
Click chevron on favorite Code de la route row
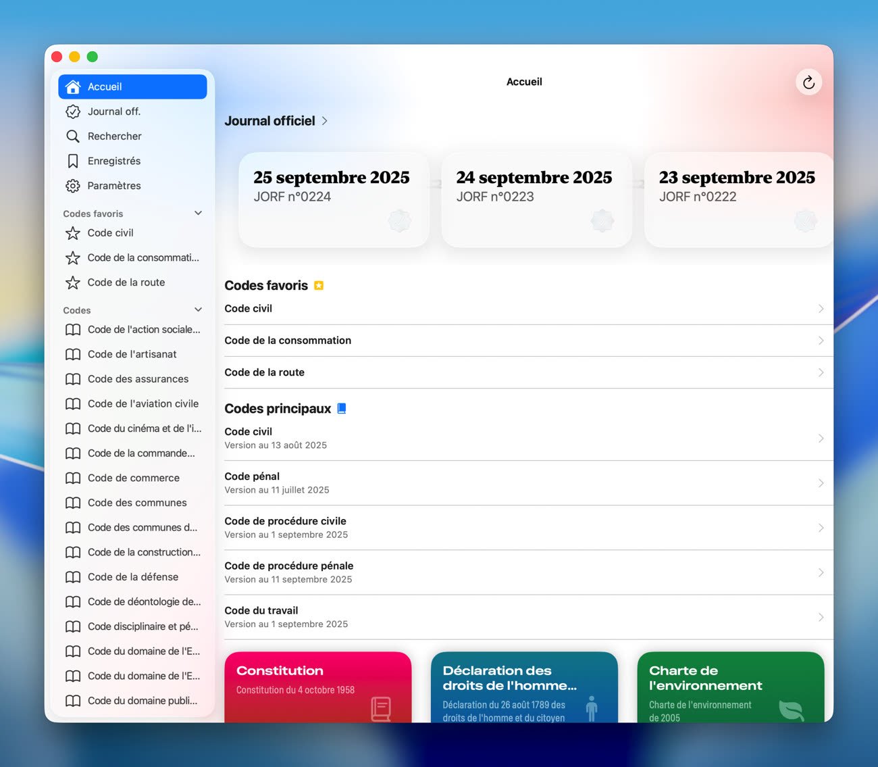pyautogui.click(x=821, y=372)
